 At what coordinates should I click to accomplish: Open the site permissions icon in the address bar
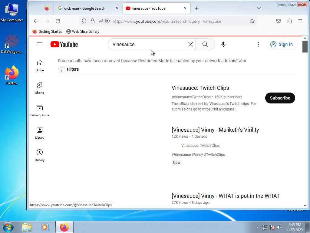point(101,21)
